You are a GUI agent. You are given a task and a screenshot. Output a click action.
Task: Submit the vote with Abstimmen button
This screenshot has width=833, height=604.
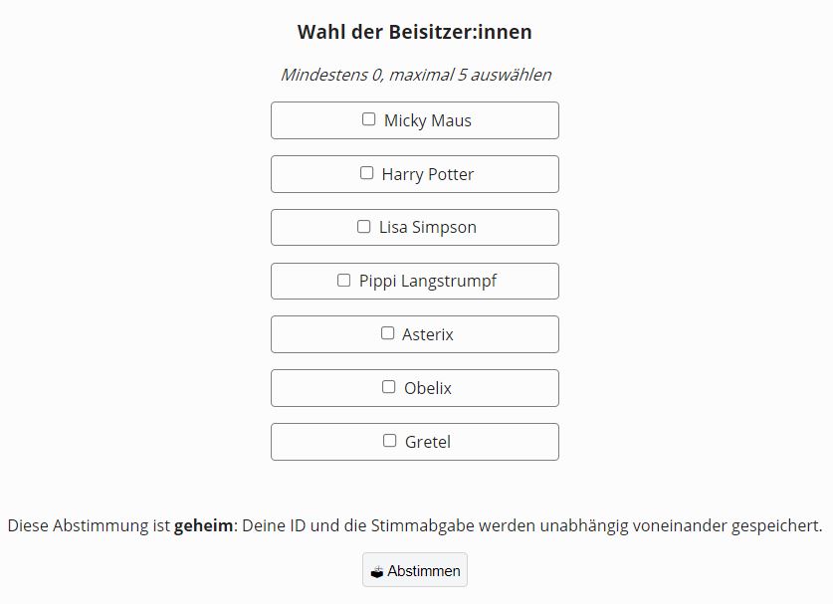pyautogui.click(x=415, y=570)
